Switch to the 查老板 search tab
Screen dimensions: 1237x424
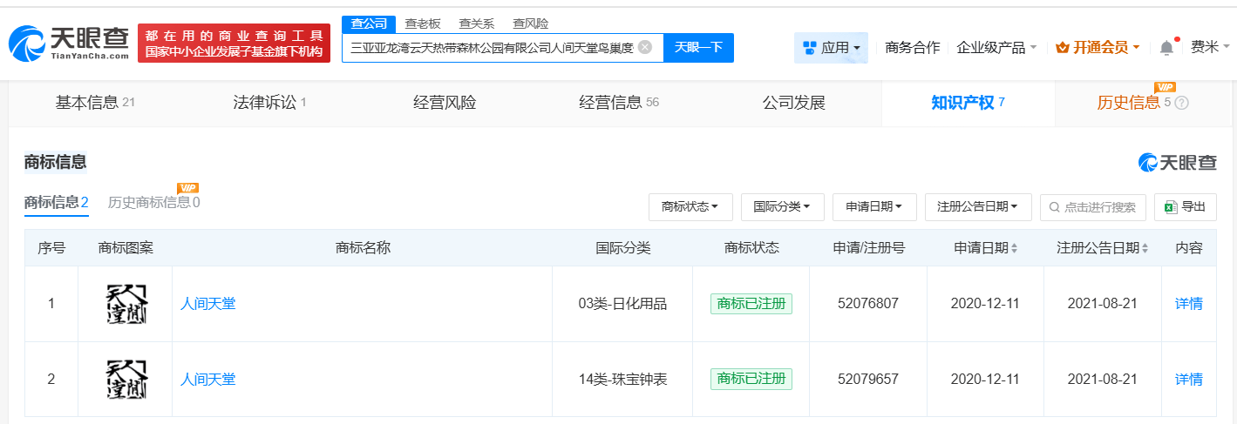click(x=423, y=24)
